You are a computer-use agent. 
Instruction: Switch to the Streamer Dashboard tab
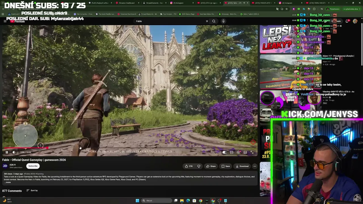tap(127, 3)
